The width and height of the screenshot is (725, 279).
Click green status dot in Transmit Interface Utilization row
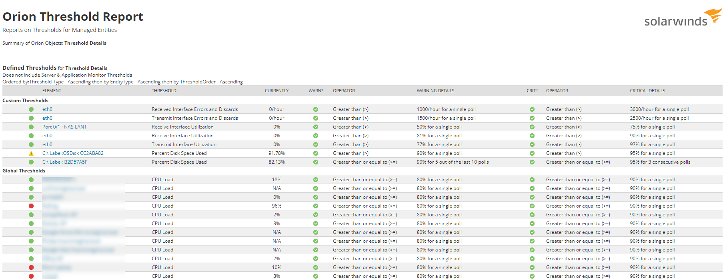click(x=31, y=144)
